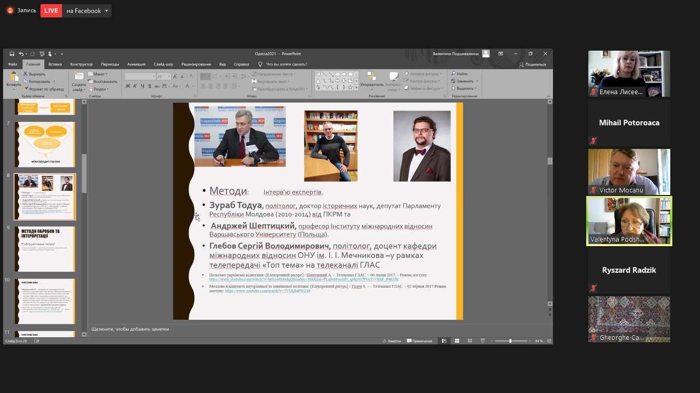Select the star shape in shapes gallery

point(350,88)
